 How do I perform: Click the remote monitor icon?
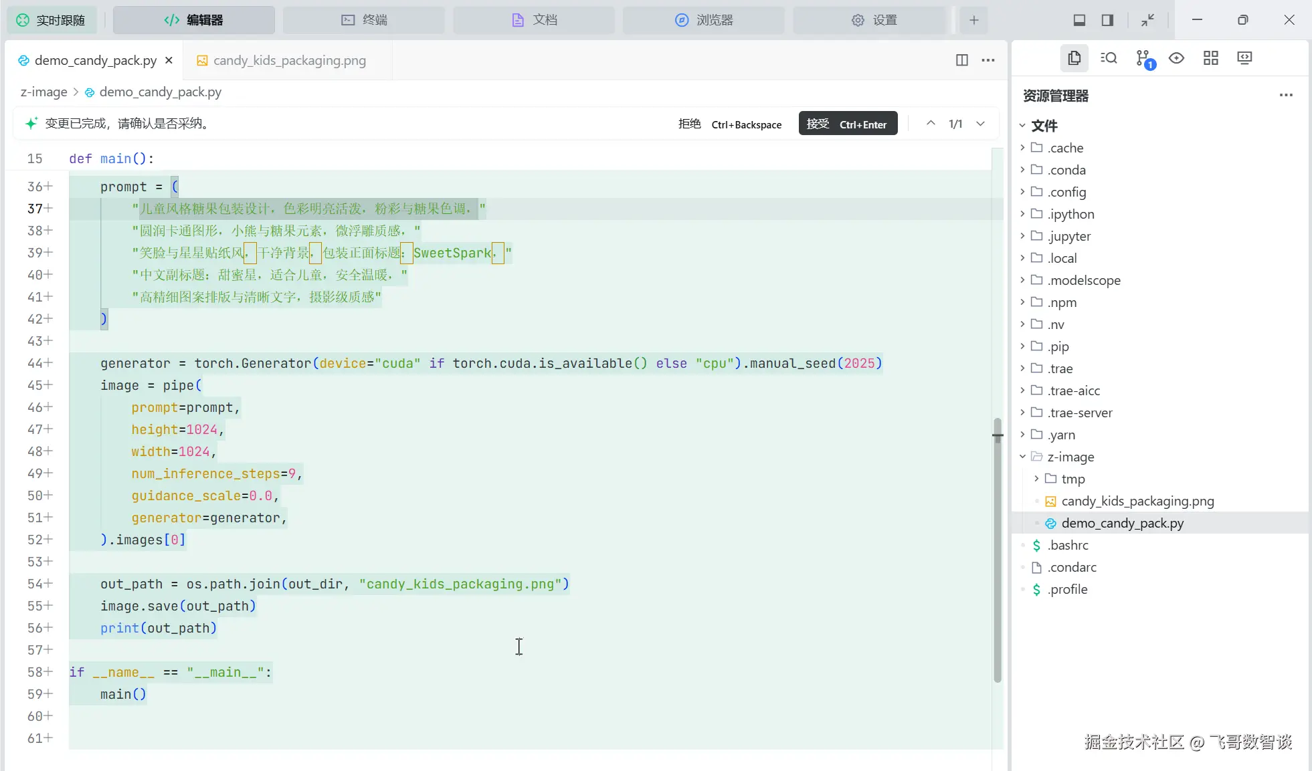(x=1244, y=58)
